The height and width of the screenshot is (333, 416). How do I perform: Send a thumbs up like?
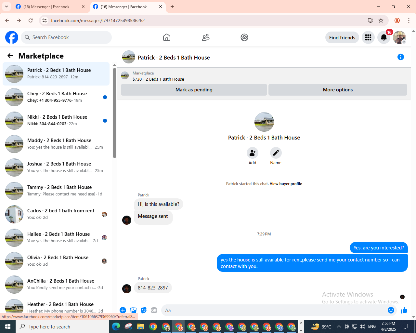tap(404, 310)
